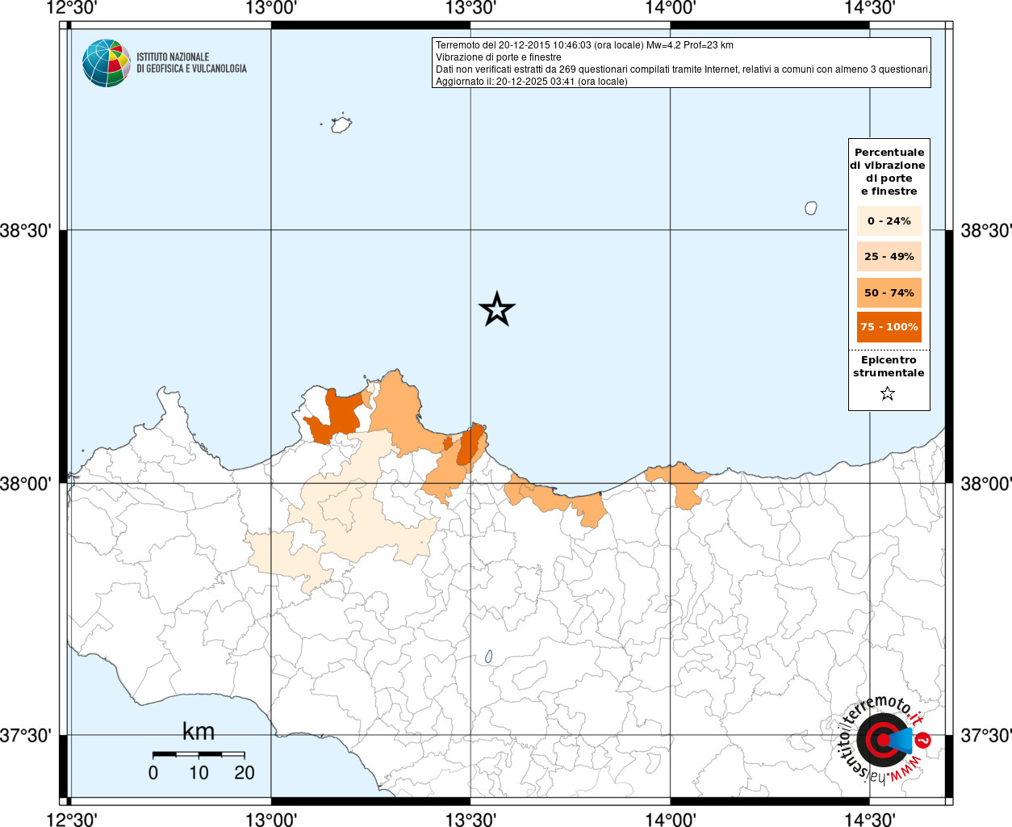Click the 'Epicentro strumentale' legend label
The height and width of the screenshot is (827, 1012).
click(x=889, y=367)
